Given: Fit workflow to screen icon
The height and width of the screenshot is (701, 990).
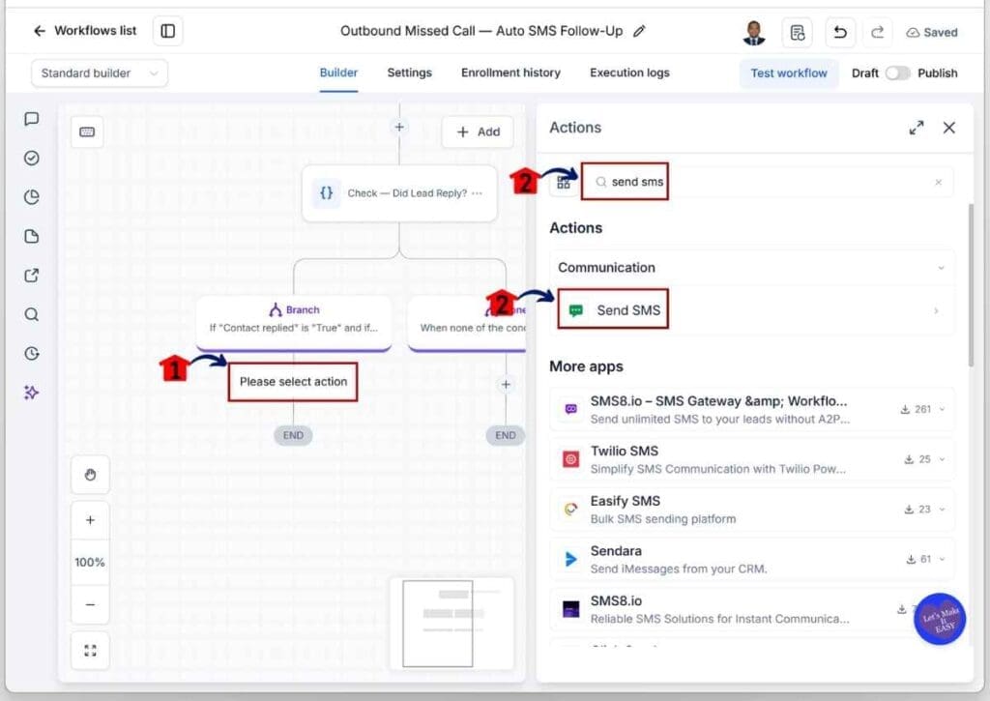Looking at the screenshot, I should [x=90, y=651].
